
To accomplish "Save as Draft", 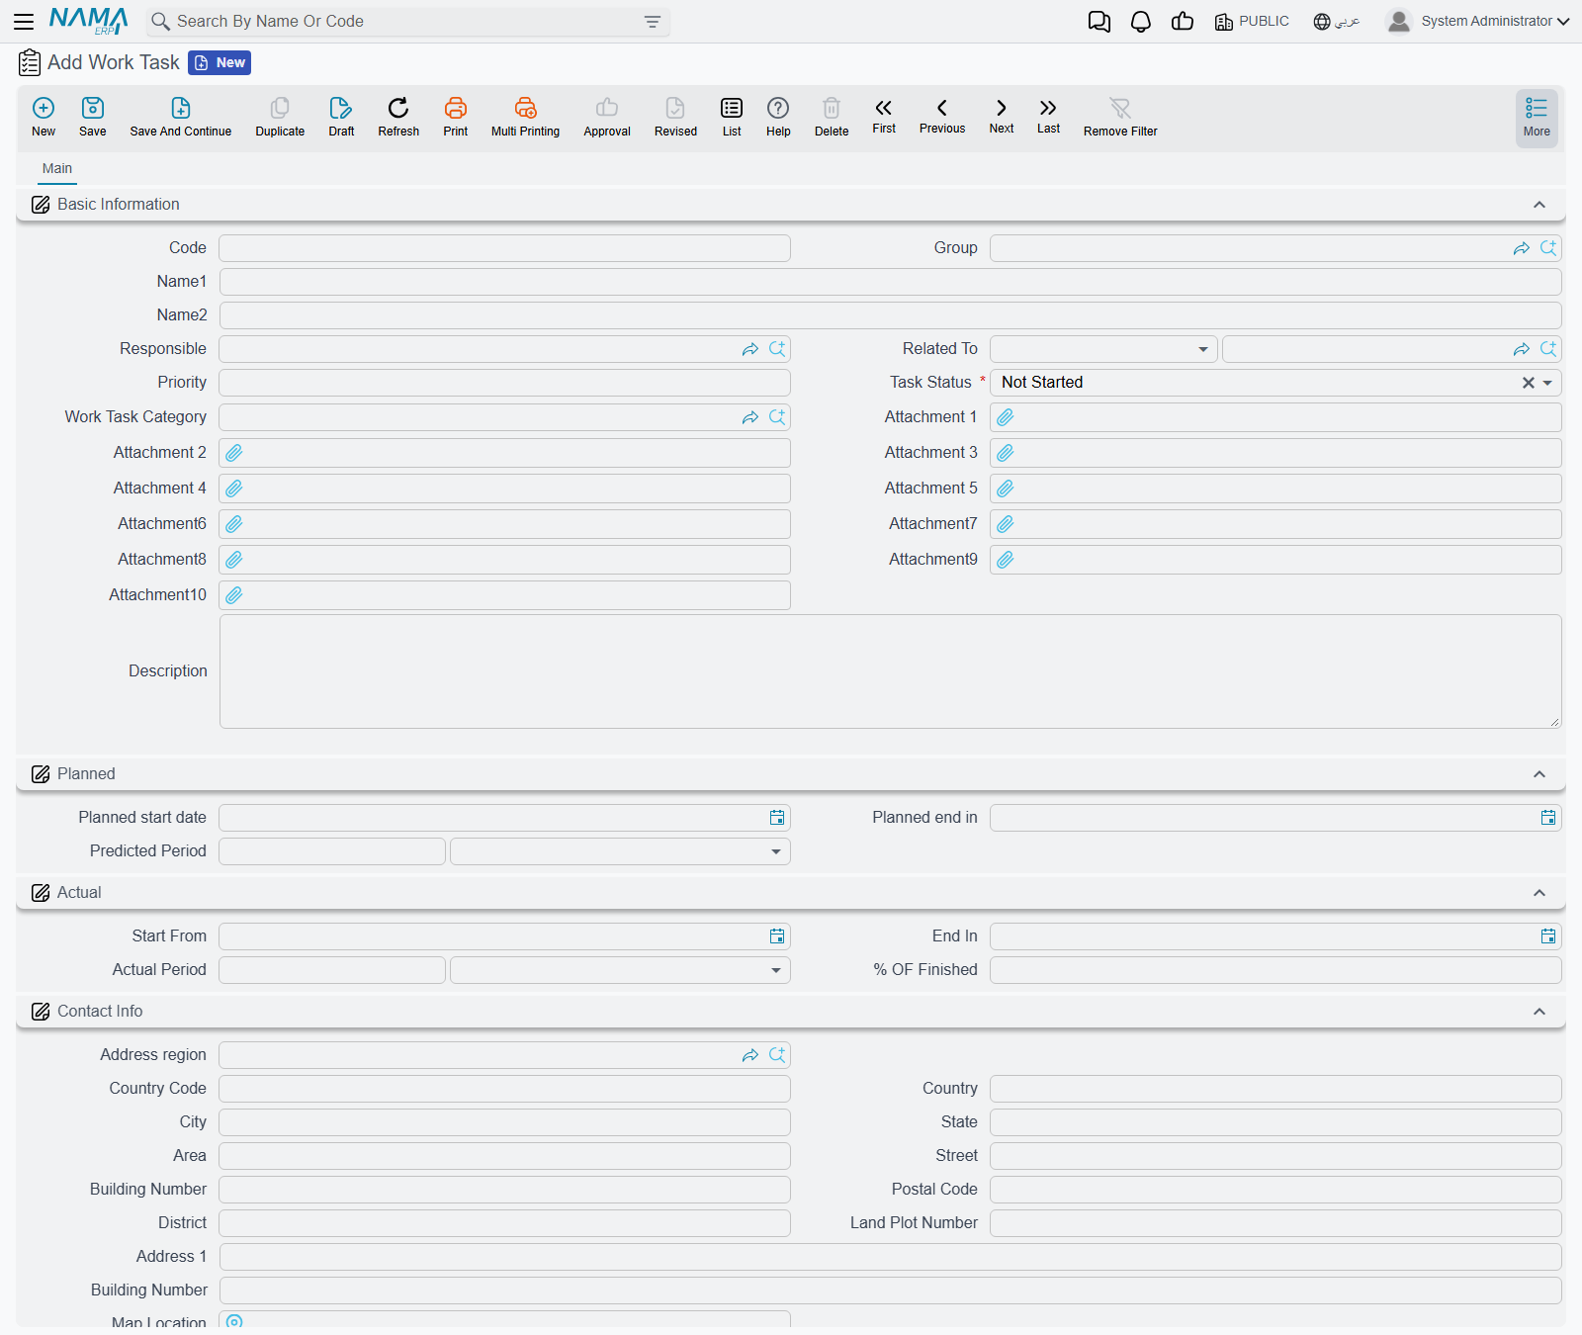I will coord(341,117).
